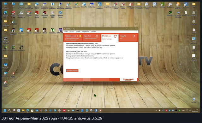Open the Файл menu in IKARUS
The width and height of the screenshot is (202, 123).
click(x=66, y=32)
